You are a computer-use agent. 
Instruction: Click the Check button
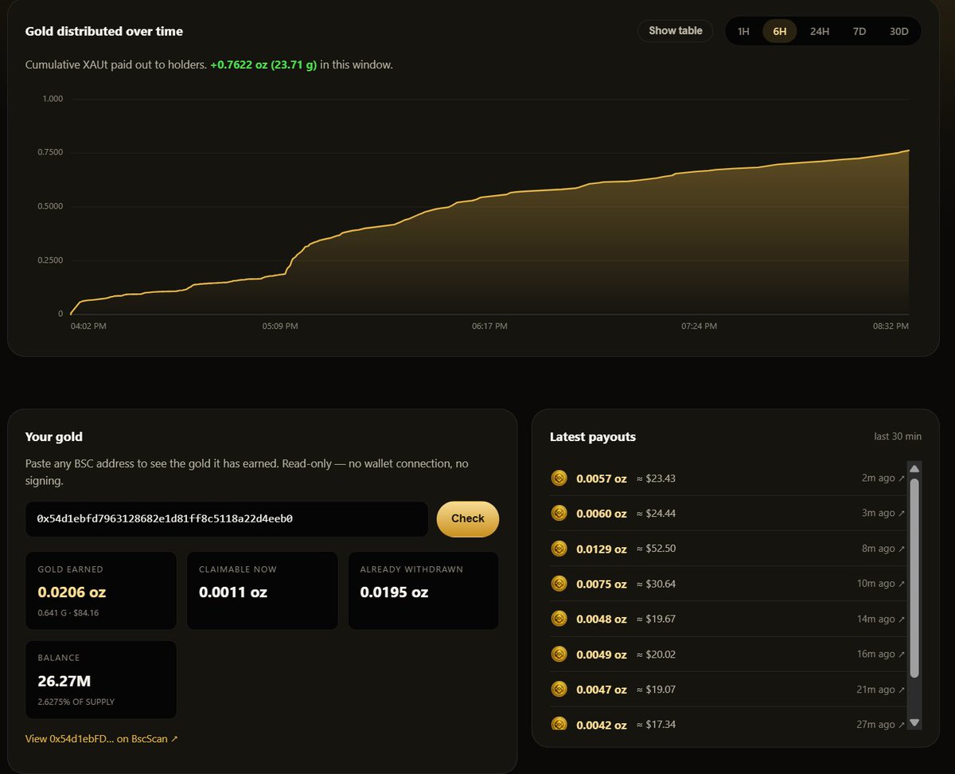(468, 518)
